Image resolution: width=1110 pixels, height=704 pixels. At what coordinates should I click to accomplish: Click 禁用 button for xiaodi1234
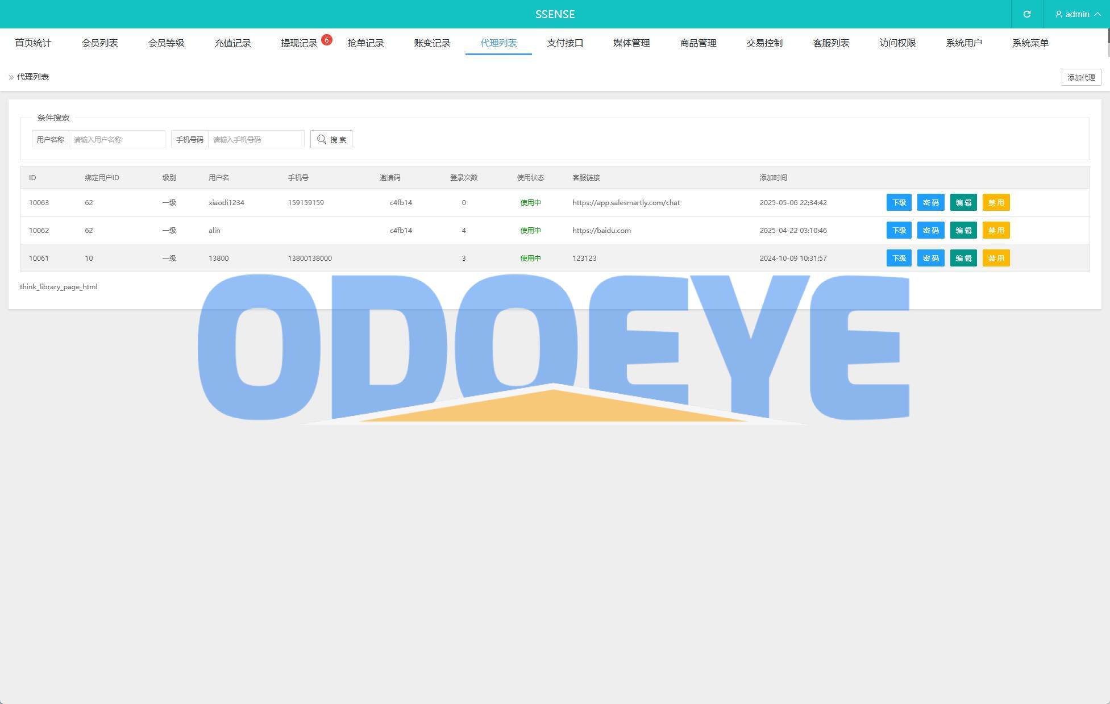click(996, 202)
